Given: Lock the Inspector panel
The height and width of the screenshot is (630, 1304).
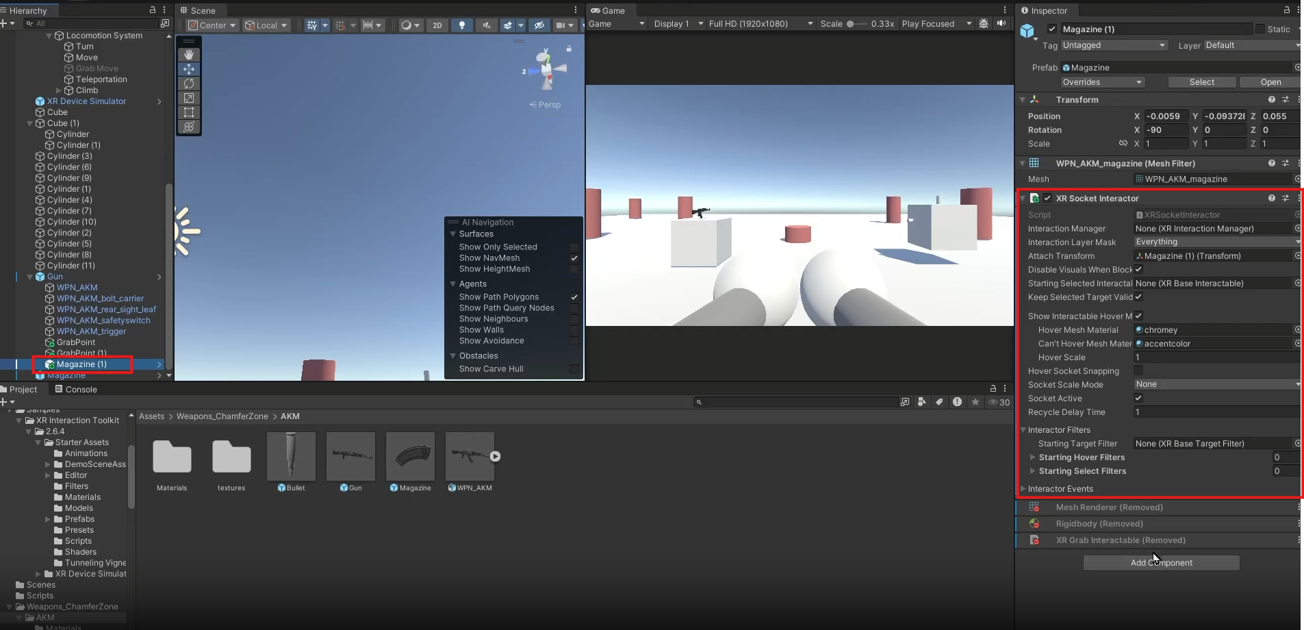Looking at the screenshot, I should click(1286, 10).
